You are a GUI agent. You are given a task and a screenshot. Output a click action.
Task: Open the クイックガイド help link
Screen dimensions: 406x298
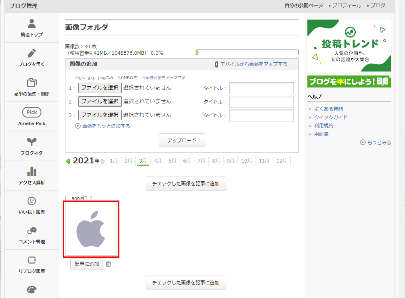coord(331,117)
